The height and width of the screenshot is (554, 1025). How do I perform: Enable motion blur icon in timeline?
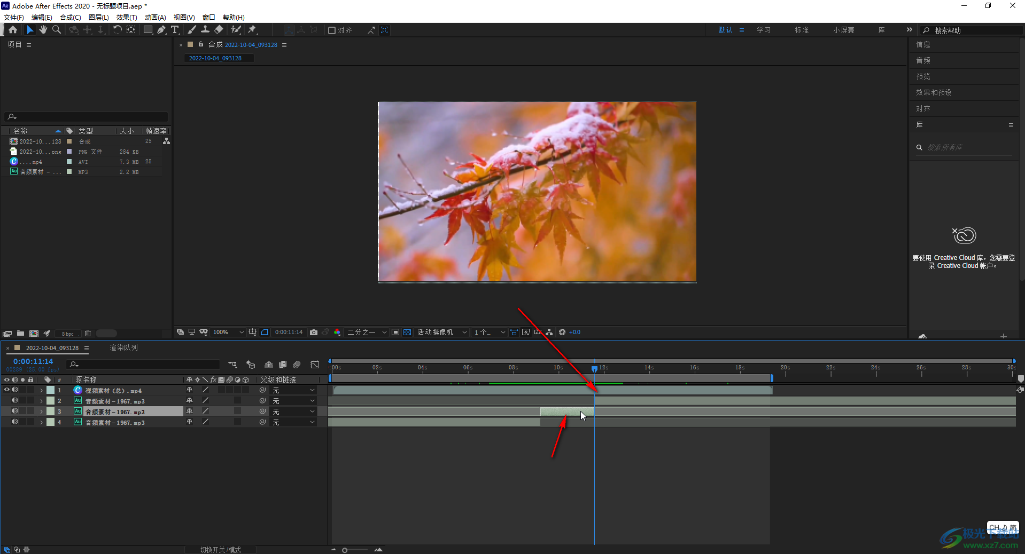coord(297,365)
